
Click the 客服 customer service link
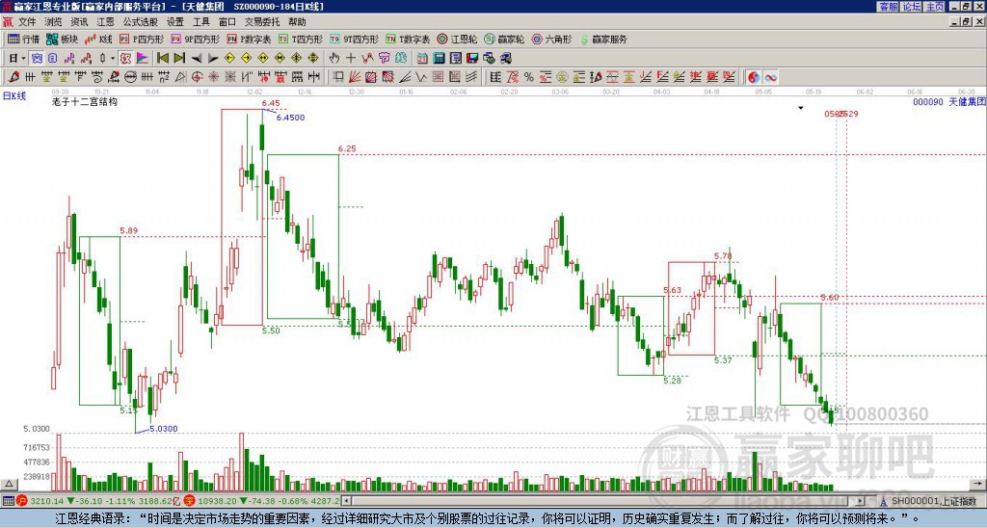[888, 7]
